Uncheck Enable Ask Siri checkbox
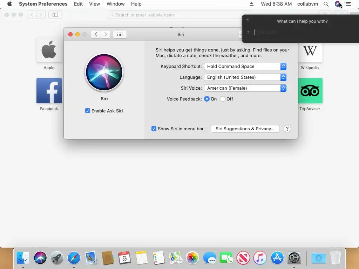This screenshot has width=359, height=269. pos(87,111)
